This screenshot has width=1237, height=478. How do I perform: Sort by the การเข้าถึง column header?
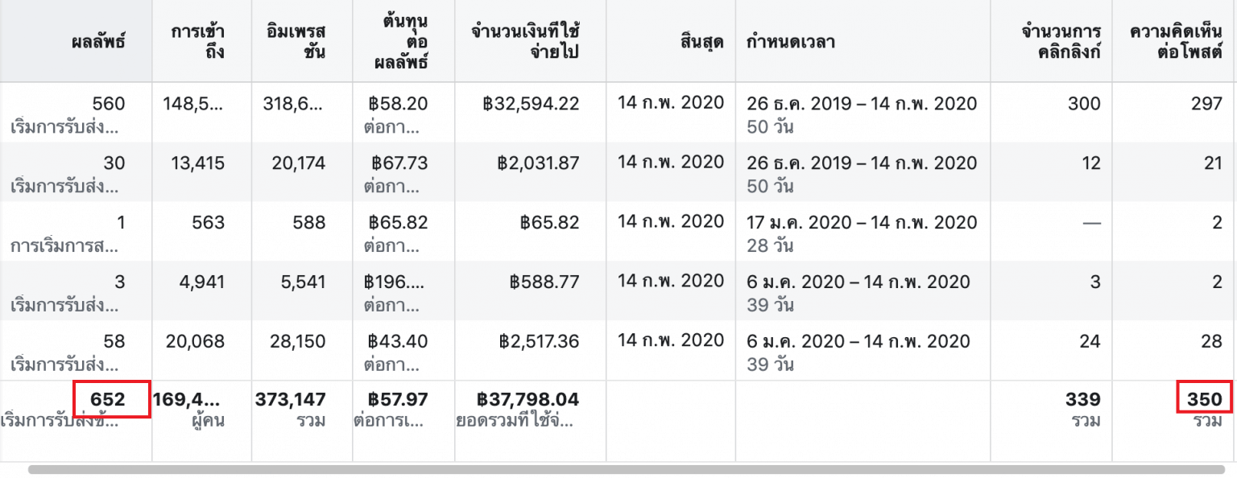(x=198, y=42)
